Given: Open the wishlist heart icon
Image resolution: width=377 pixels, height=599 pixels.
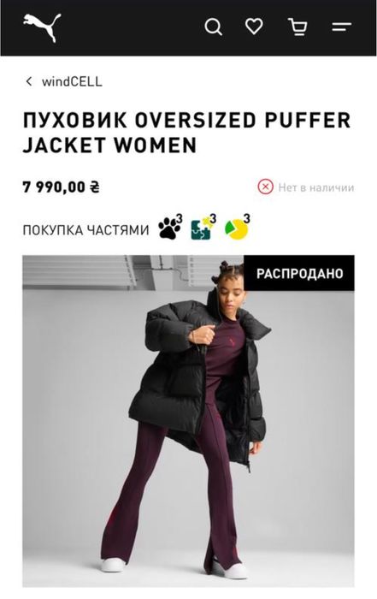Looking at the screenshot, I should pyautogui.click(x=254, y=27).
